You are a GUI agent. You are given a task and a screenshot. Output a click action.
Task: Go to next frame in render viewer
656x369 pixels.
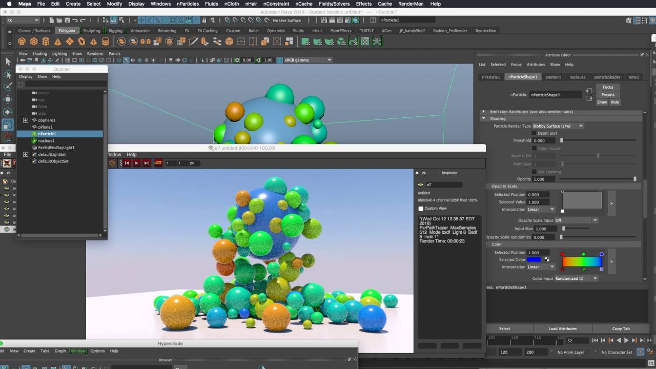pos(146,163)
